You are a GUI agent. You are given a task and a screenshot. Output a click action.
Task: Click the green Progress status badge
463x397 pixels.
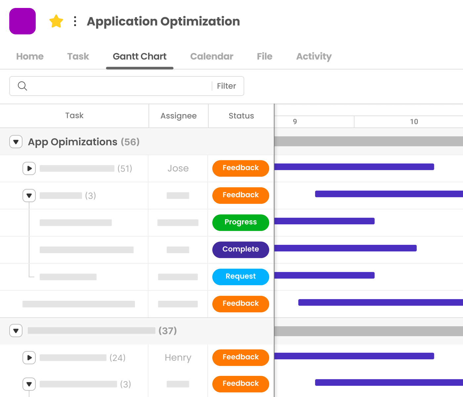[240, 222]
